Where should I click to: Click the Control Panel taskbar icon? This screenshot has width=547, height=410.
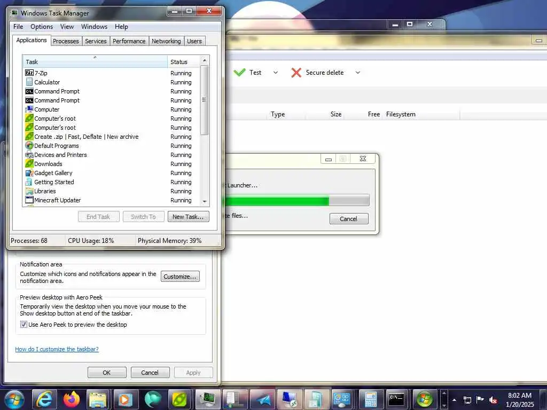click(x=341, y=399)
